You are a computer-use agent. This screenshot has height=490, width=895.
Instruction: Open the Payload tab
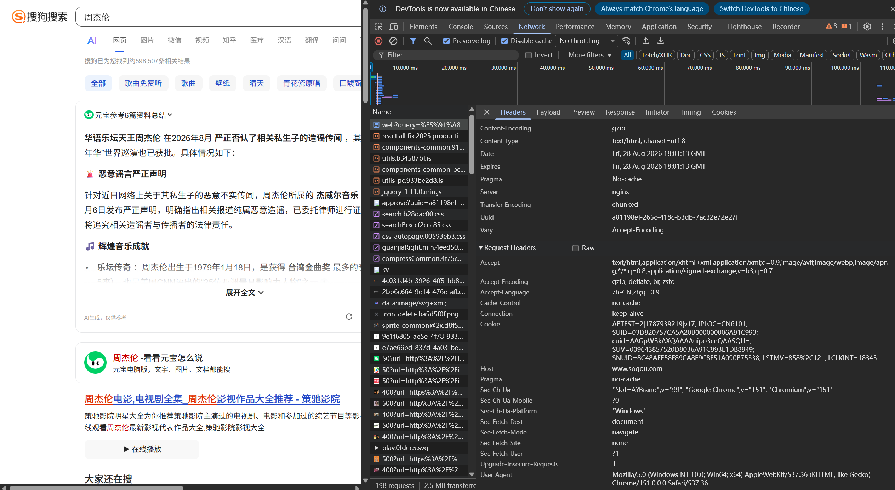tap(548, 112)
